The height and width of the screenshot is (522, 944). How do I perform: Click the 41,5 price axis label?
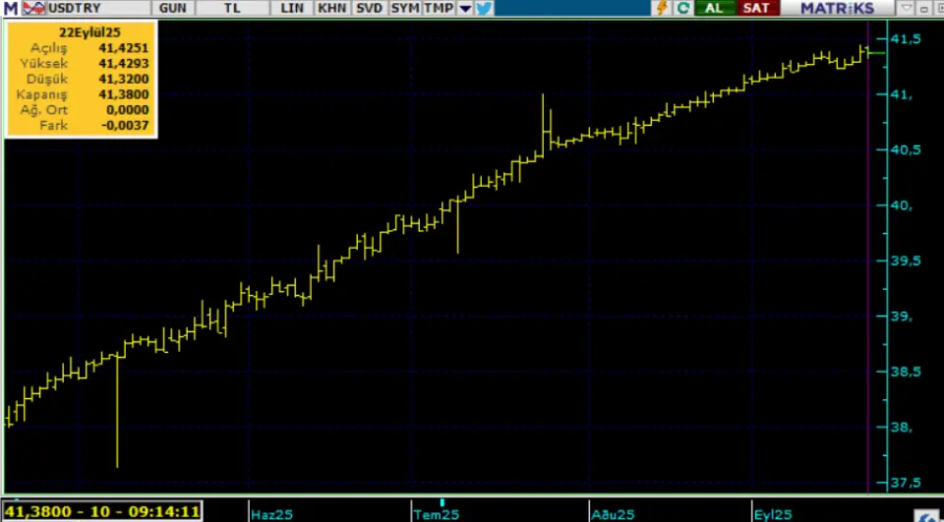pyautogui.click(x=906, y=38)
